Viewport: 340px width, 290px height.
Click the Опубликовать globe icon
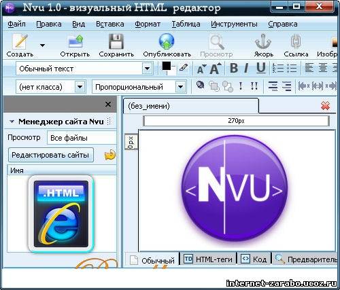coord(167,41)
